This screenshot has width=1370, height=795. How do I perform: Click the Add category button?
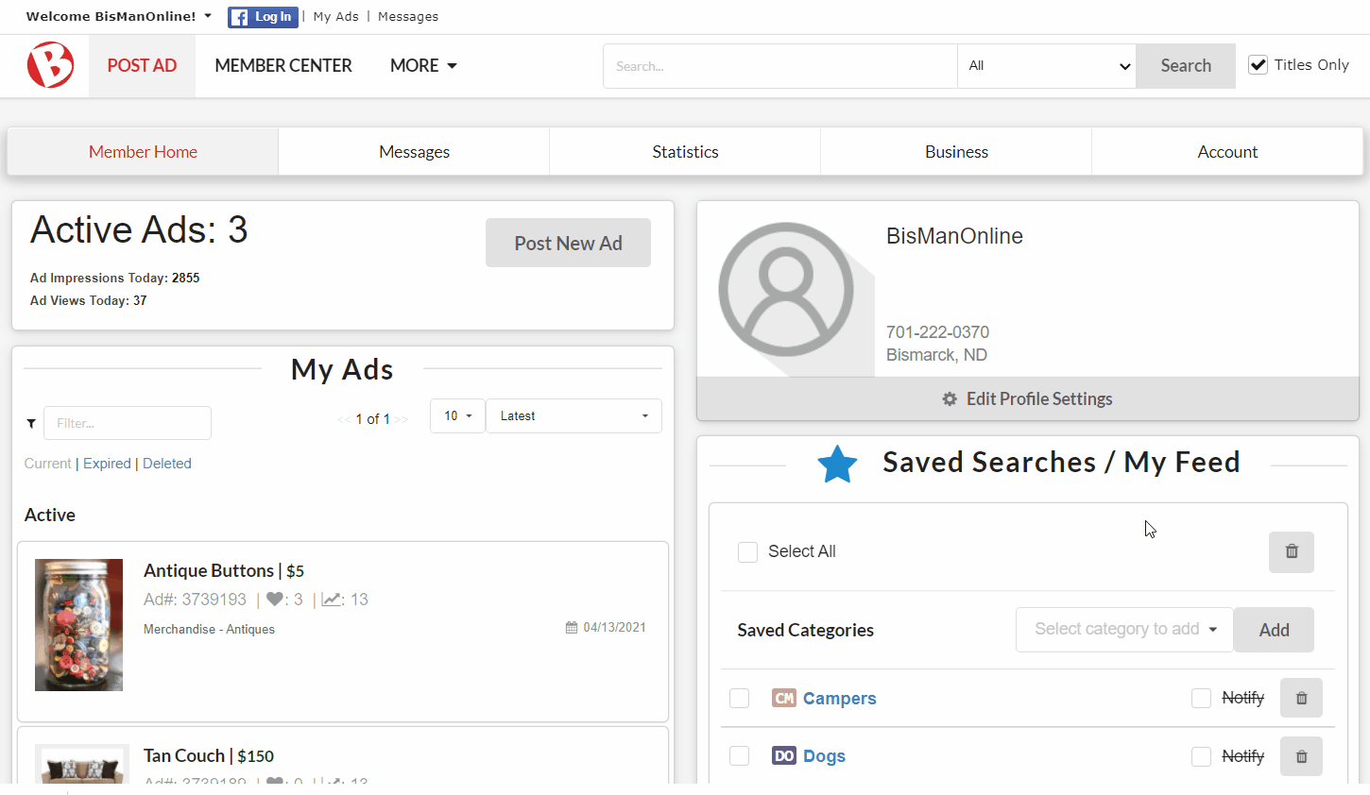tap(1274, 630)
